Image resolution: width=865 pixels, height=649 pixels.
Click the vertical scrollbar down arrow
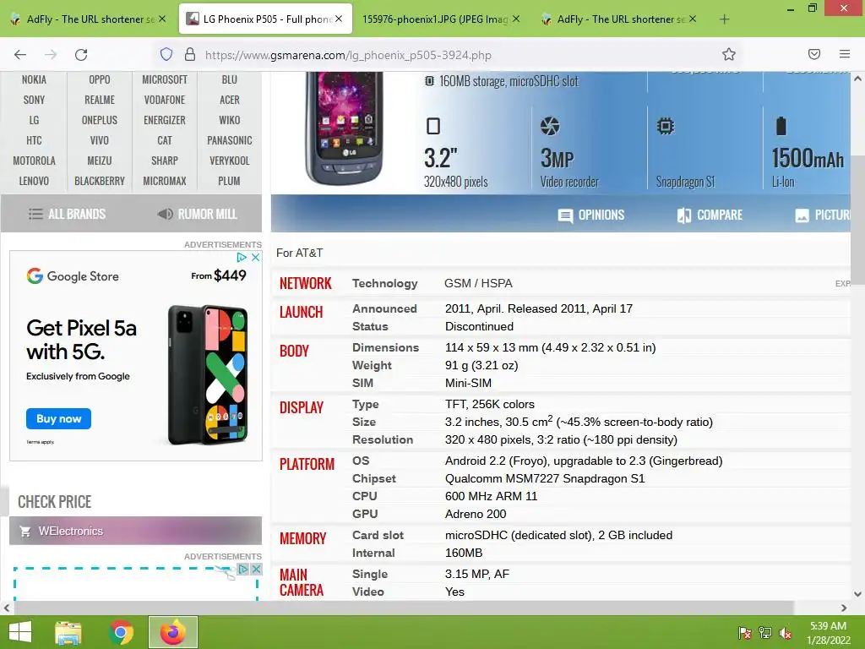click(858, 594)
